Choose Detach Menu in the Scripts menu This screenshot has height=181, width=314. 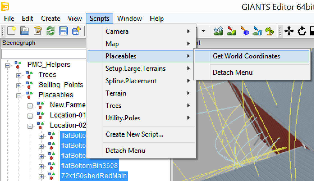[141, 150]
